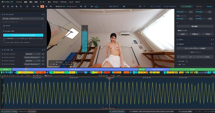215x113 pixels.
Task: Click the undo icon
Action: click(x=140, y=7)
